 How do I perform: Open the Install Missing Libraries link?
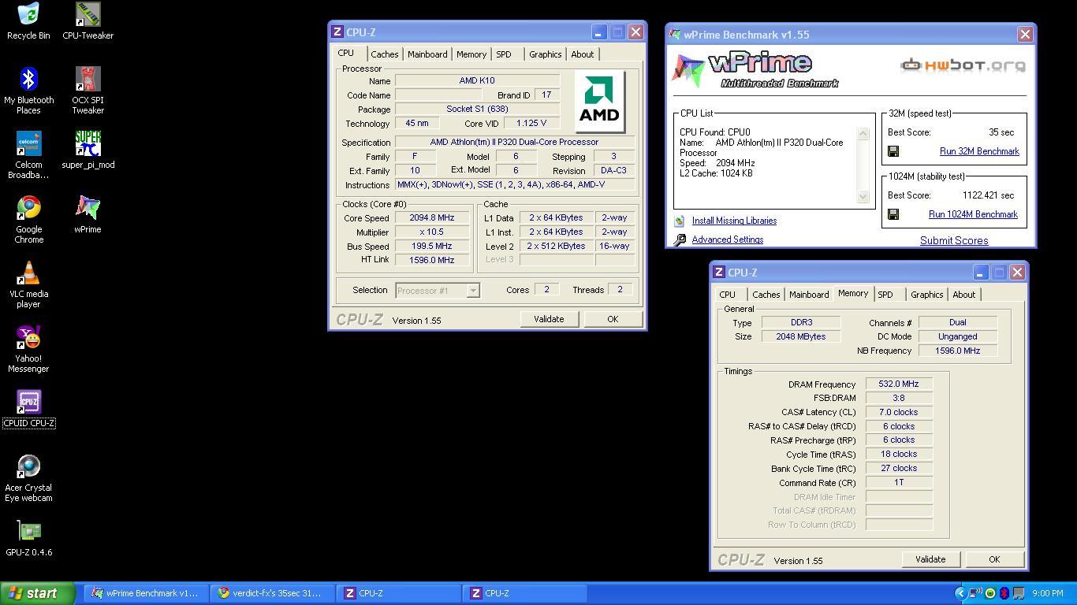click(734, 221)
